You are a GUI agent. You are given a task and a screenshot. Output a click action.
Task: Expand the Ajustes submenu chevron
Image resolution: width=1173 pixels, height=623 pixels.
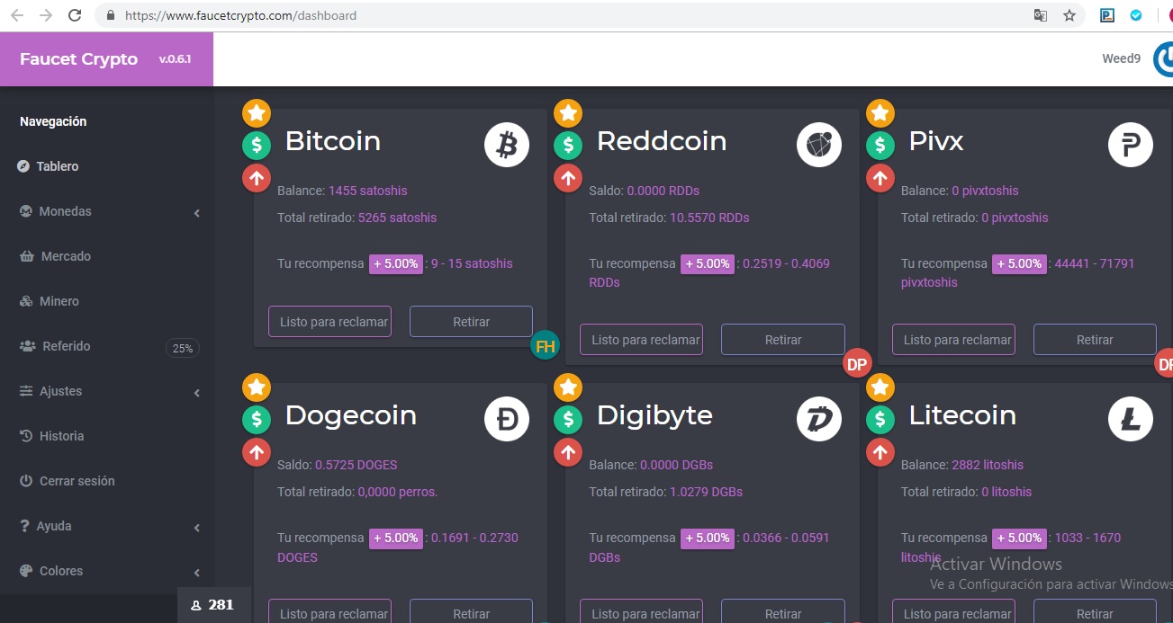tap(196, 393)
